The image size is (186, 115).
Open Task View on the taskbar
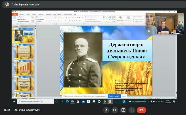coord(62,101)
